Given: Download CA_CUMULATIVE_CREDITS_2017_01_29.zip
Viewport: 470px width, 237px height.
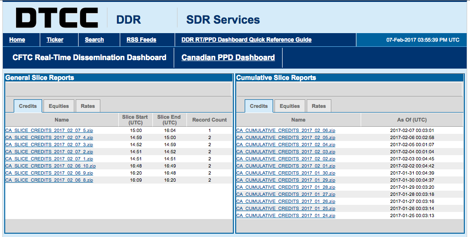Looking at the screenshot, I should [286, 180].
